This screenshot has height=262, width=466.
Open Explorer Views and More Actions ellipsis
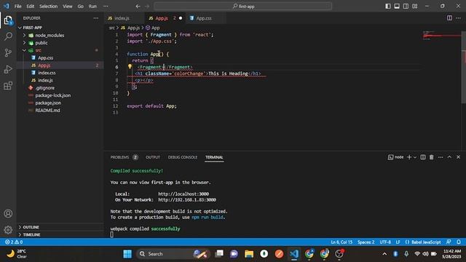pyautogui.click(x=95, y=18)
